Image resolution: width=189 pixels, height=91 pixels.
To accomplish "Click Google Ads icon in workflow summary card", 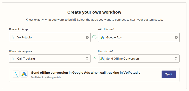I will click(24, 74).
